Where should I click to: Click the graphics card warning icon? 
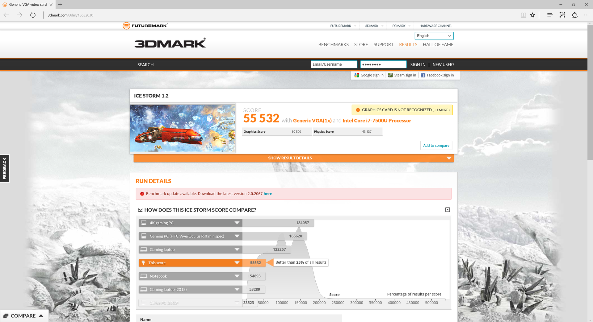pyautogui.click(x=358, y=110)
